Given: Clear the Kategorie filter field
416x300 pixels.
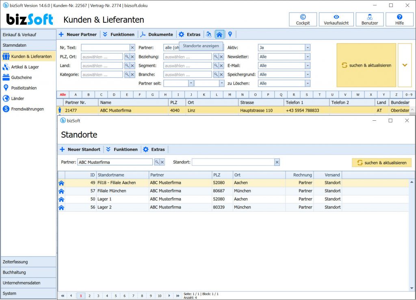Looking at the screenshot, I should coord(132,75).
